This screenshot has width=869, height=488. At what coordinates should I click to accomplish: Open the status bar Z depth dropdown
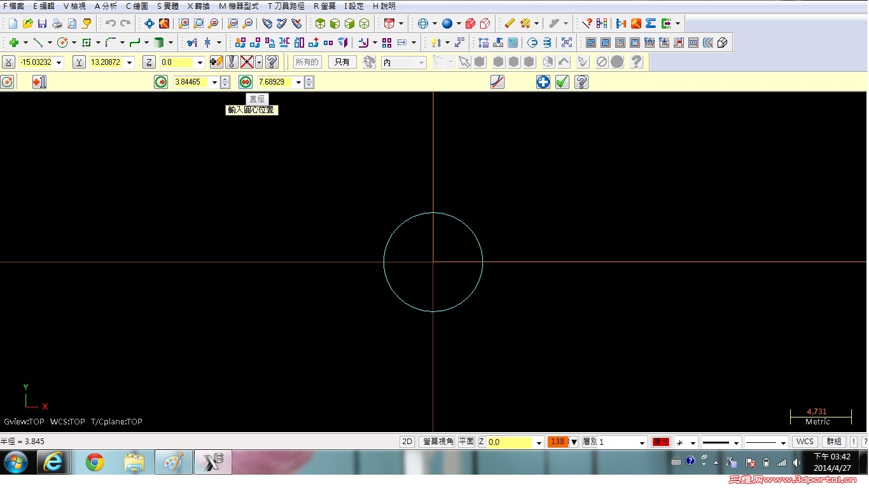point(539,442)
